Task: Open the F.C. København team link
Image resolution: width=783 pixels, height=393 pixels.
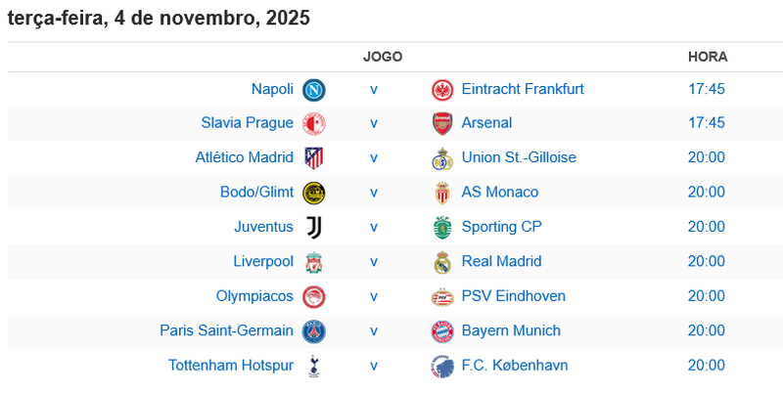Action: (514, 366)
